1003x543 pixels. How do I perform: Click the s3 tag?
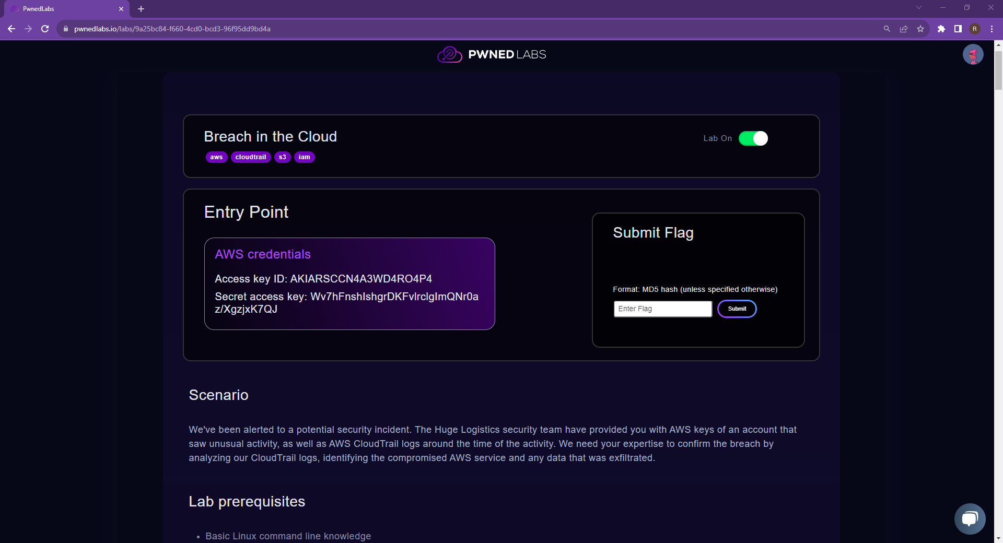283,157
